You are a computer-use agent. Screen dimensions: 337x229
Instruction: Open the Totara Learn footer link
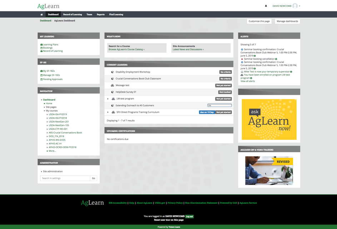coord(174,227)
